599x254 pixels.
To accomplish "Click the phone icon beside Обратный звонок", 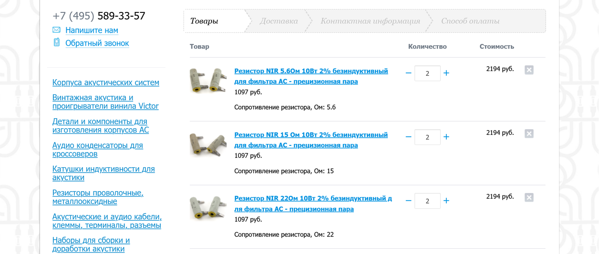I will tap(56, 43).
